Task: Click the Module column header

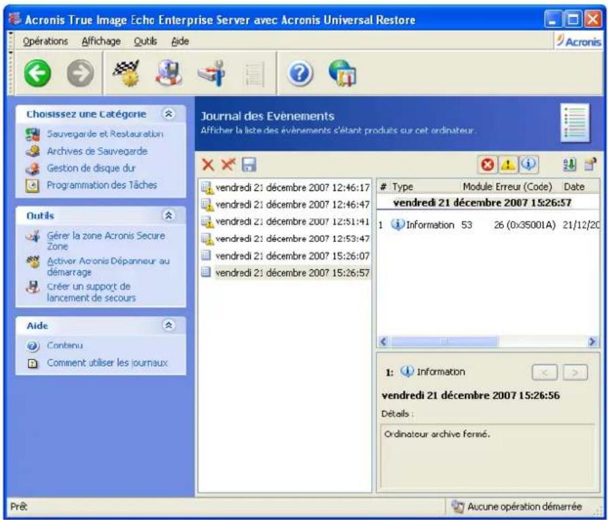Action: click(x=478, y=187)
